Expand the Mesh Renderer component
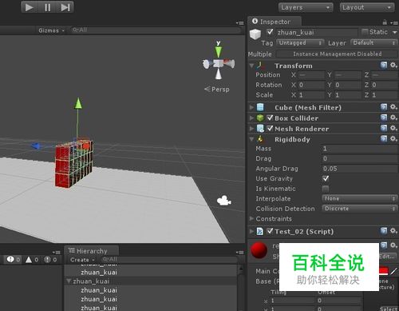399x311 pixels. click(251, 129)
